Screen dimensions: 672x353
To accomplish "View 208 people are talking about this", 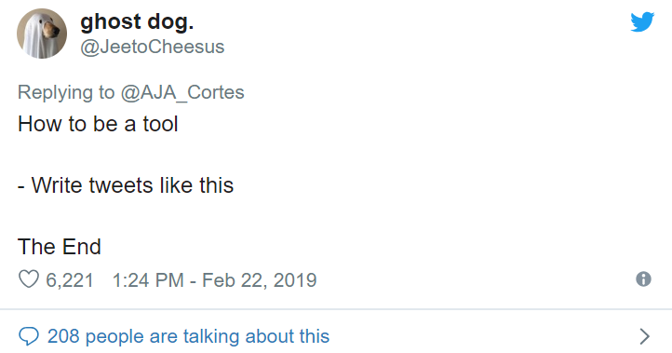I will click(x=188, y=336).
